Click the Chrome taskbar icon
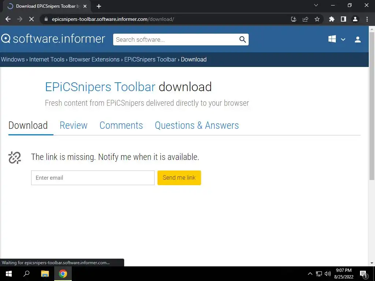The image size is (375, 281). [63, 274]
